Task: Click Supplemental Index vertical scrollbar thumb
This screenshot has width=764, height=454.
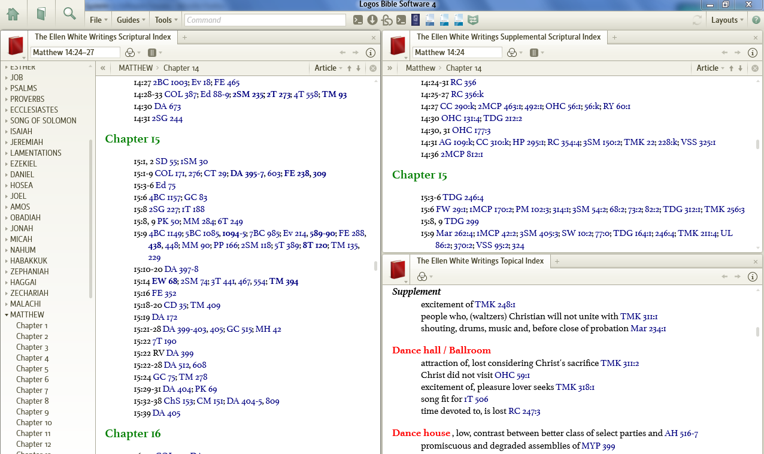Action: tap(758, 144)
